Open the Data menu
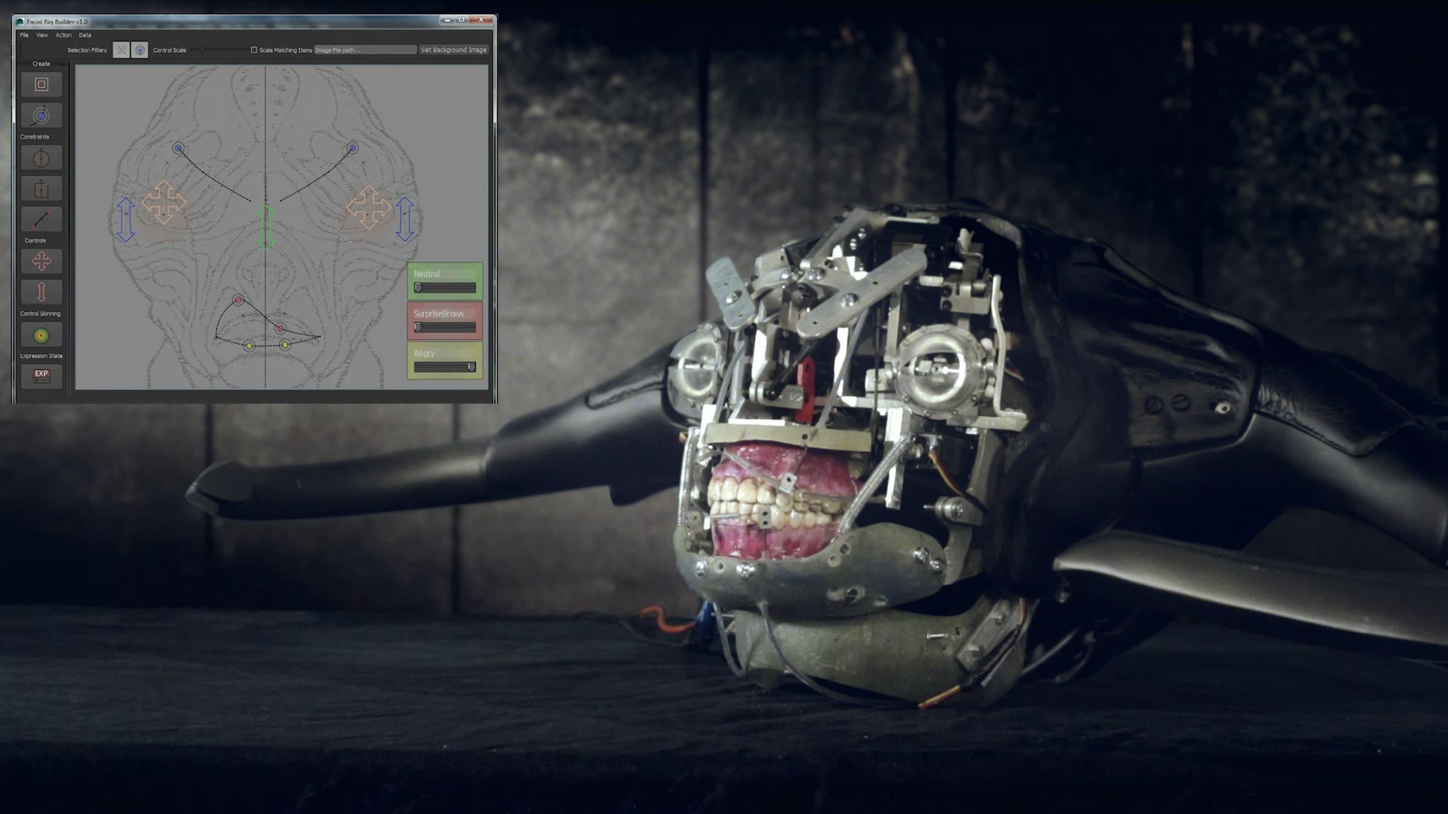The image size is (1448, 814). pos(85,35)
